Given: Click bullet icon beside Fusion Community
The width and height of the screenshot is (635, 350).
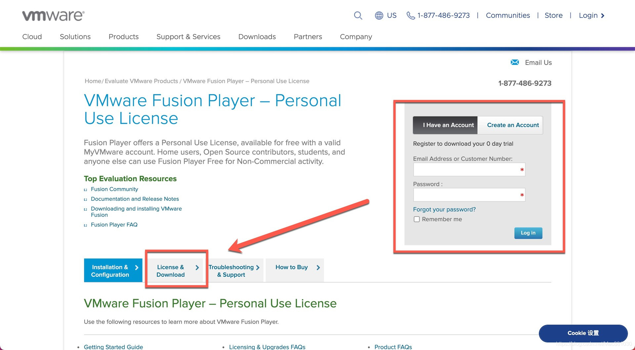Looking at the screenshot, I should pos(86,190).
